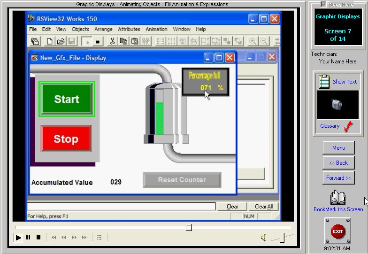Click the Cut scissors icon
This screenshot has width=368, height=254.
[113, 41]
